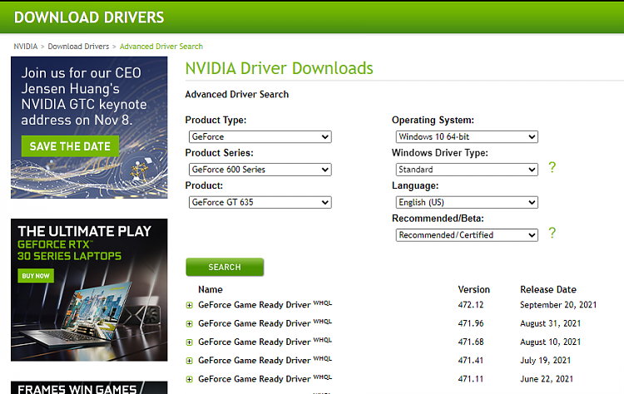Go to Download Drivers breadcrumb link
Screen dimensions: 624x394
pos(78,47)
